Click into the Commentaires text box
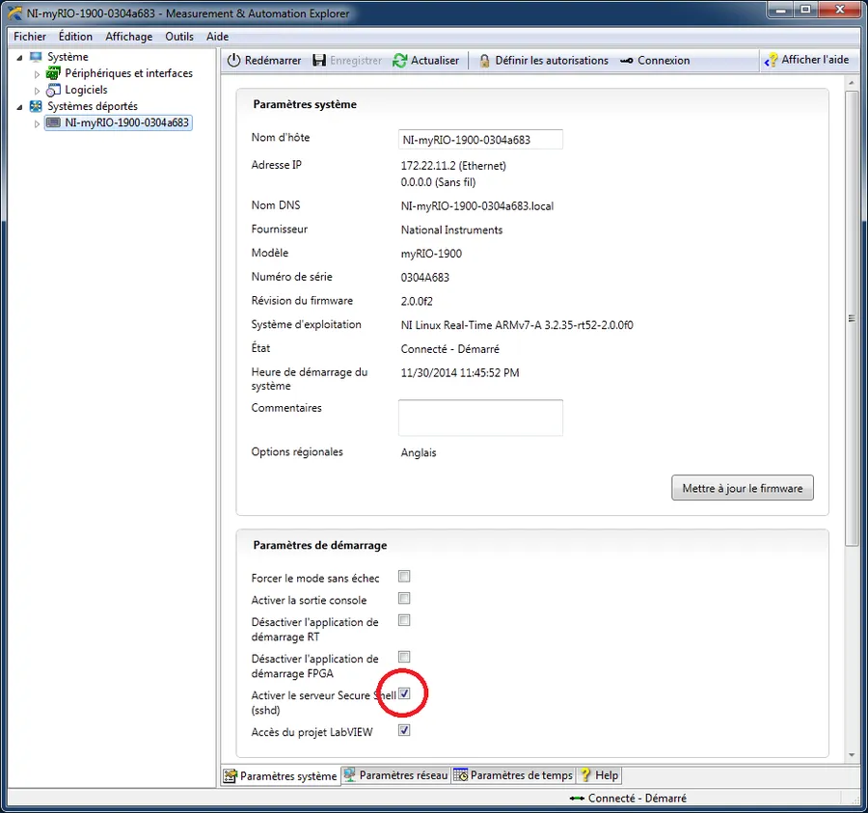Viewport: 868px width, 813px height. [x=480, y=418]
